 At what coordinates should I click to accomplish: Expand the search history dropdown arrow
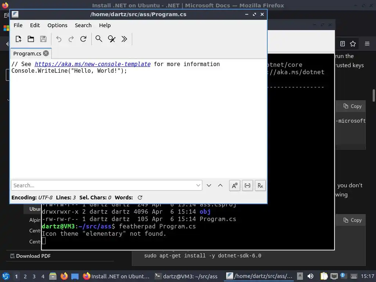[x=198, y=185]
